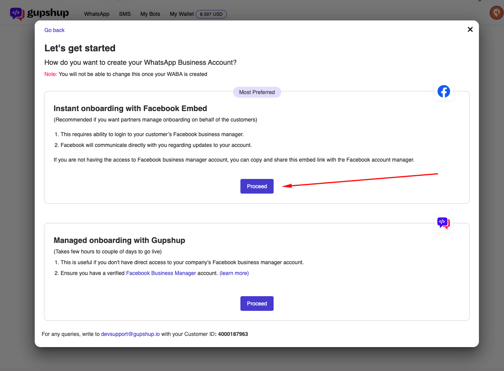Click the Managed onboarding with Gupshup heading
This screenshot has height=371, width=504.
click(119, 240)
